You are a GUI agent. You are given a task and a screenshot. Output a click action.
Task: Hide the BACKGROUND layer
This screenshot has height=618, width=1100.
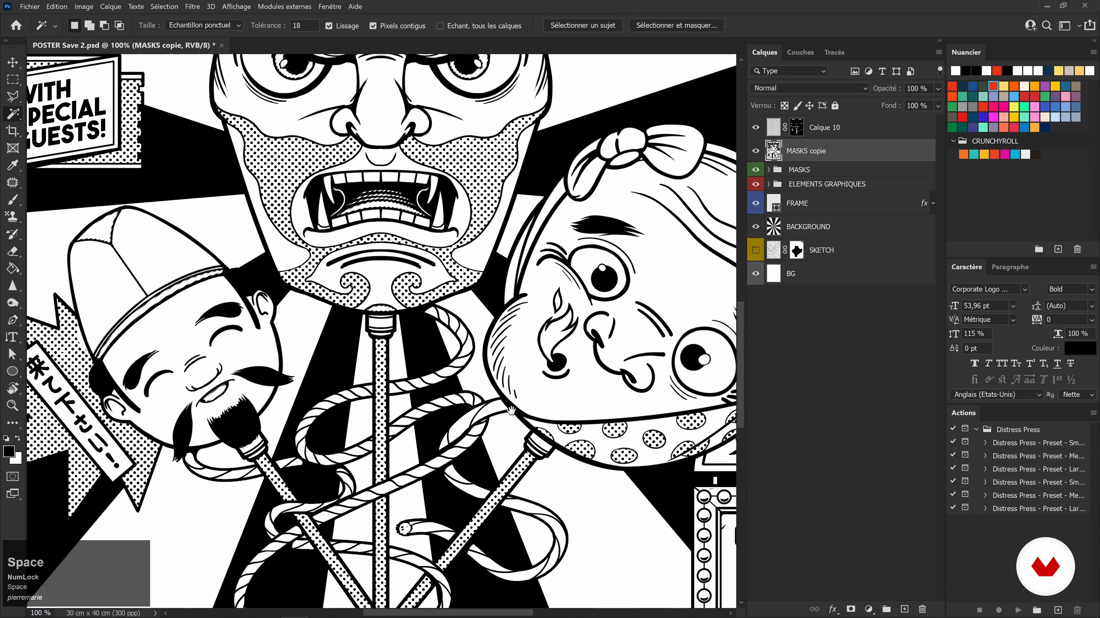755,227
